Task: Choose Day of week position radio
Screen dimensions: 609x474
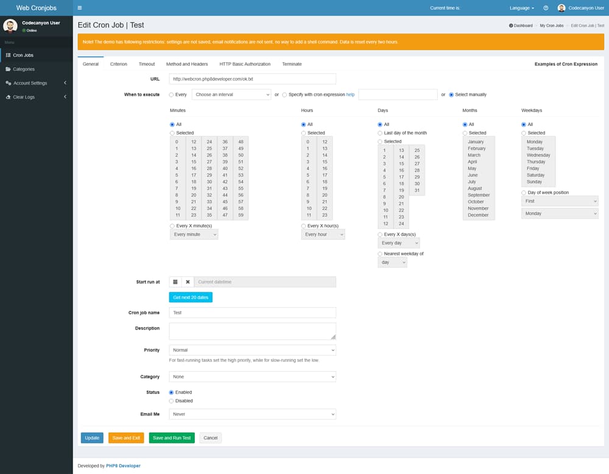Action: click(524, 193)
